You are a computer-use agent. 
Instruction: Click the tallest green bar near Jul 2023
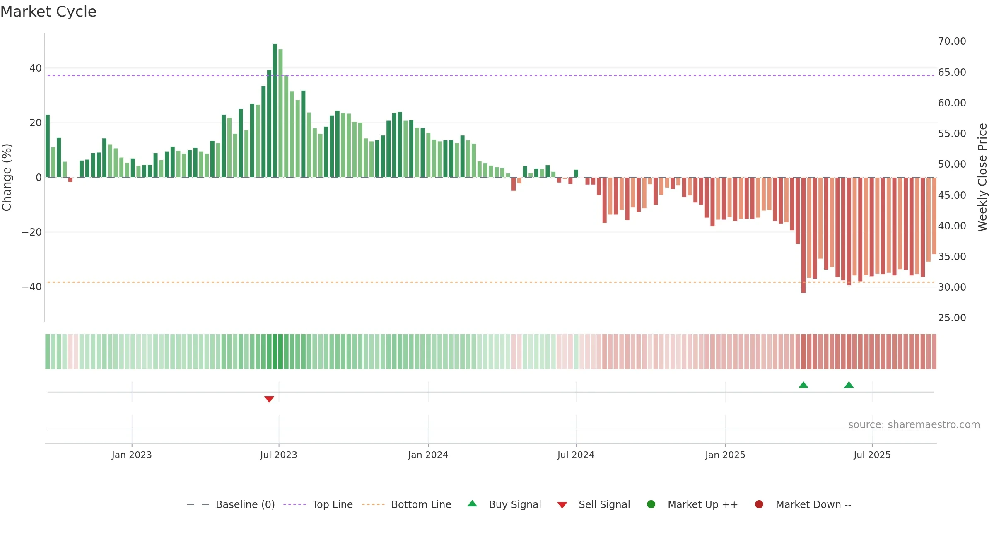pos(275,111)
